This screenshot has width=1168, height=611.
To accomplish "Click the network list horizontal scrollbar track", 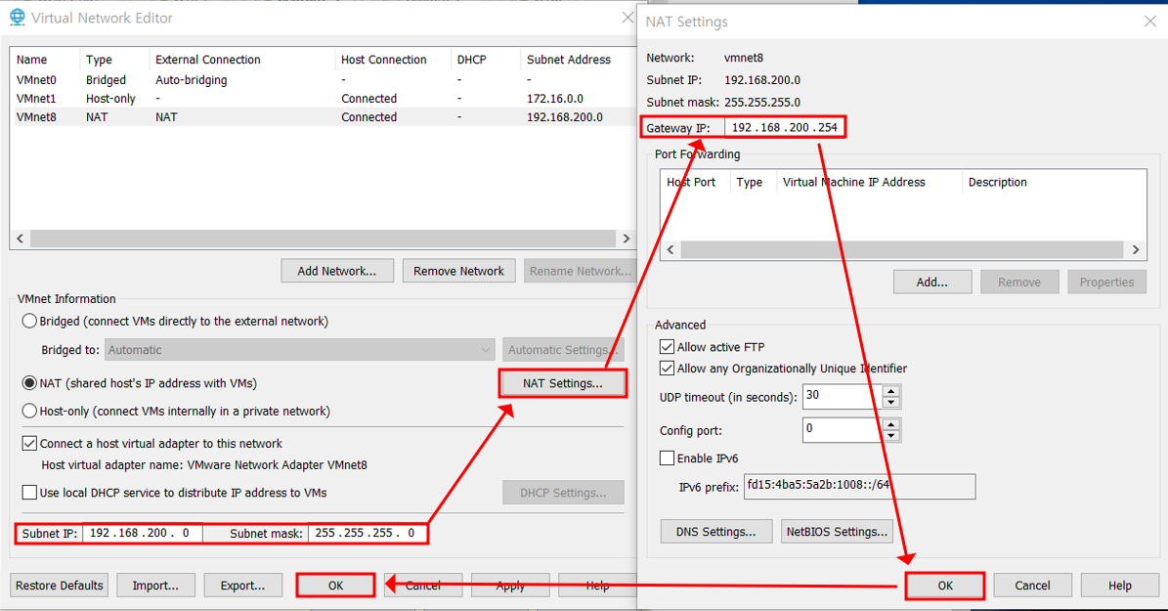I will pyautogui.click(x=323, y=239).
